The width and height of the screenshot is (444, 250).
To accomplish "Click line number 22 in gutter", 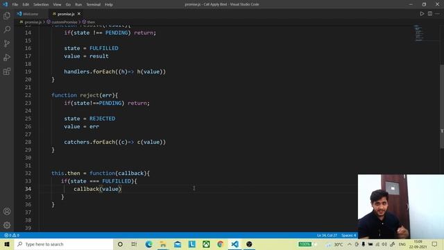I will 28,95.
